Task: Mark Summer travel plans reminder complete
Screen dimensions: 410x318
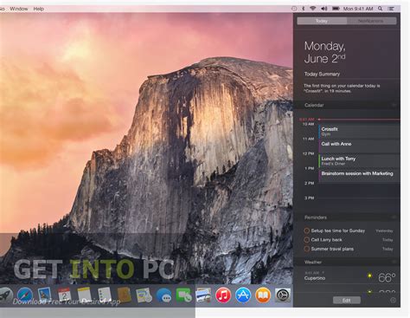Action: click(306, 249)
